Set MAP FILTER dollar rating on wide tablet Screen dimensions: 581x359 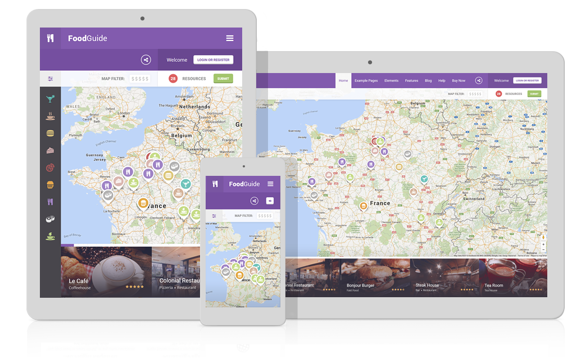[x=475, y=94]
